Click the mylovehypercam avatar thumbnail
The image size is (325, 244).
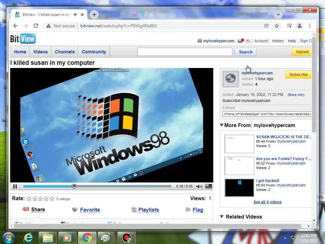(x=230, y=79)
